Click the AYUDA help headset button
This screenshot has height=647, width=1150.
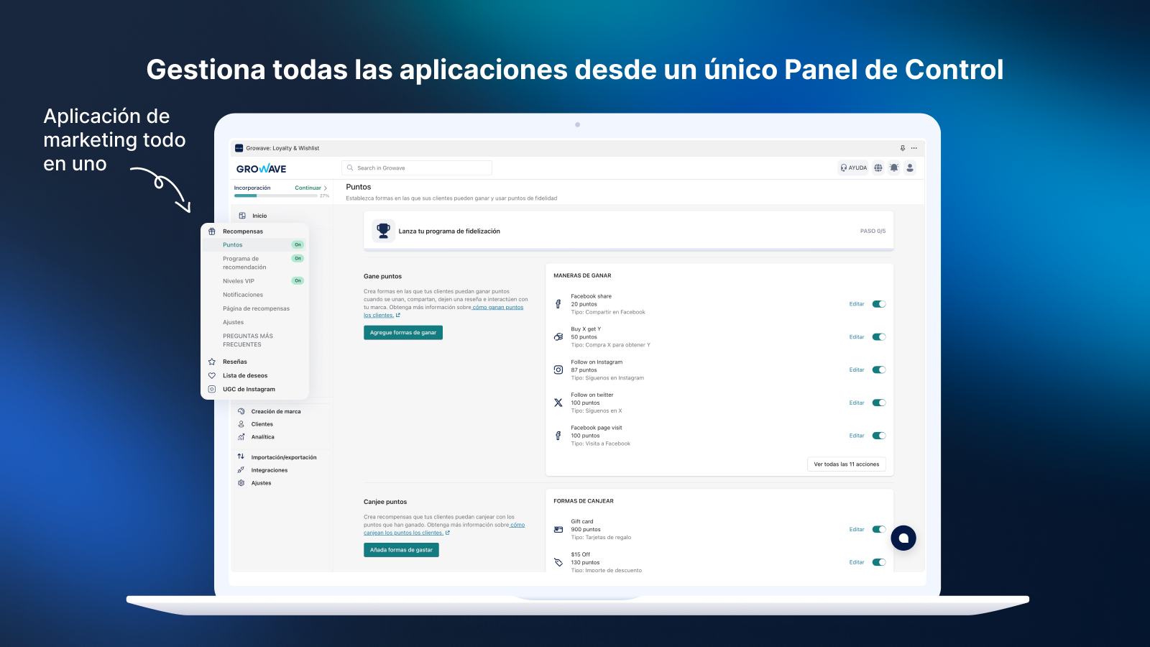pyautogui.click(x=854, y=168)
